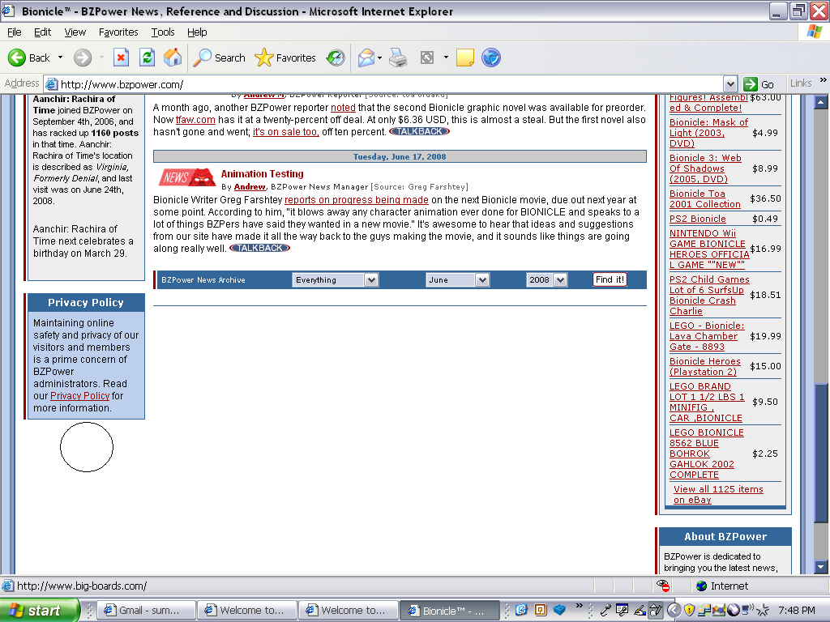Open the Help menu
The image size is (830, 622).
197,32
